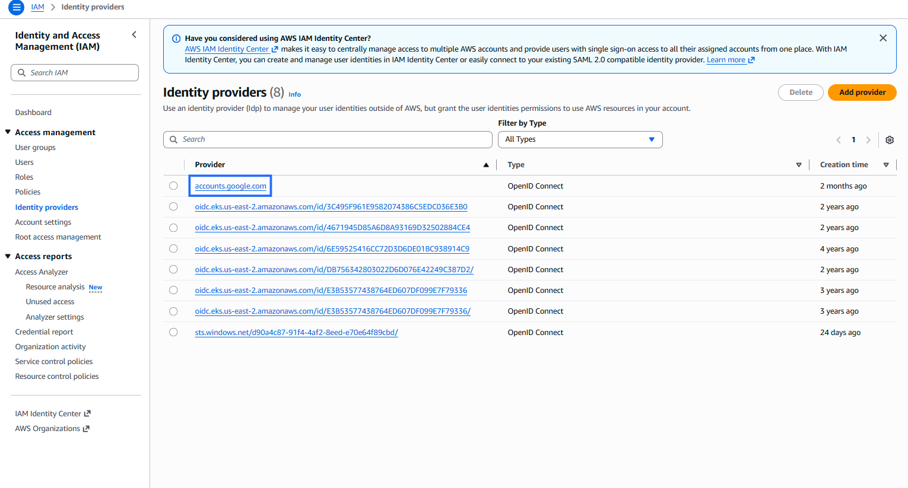Click the Add provider button
This screenshot has width=908, height=488.
point(862,93)
